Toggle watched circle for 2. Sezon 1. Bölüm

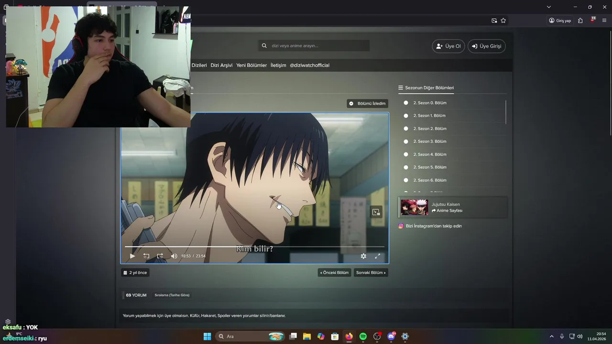pyautogui.click(x=406, y=116)
